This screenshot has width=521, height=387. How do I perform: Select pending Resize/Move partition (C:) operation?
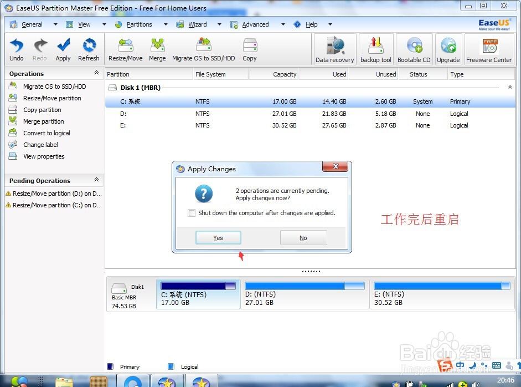coord(54,205)
